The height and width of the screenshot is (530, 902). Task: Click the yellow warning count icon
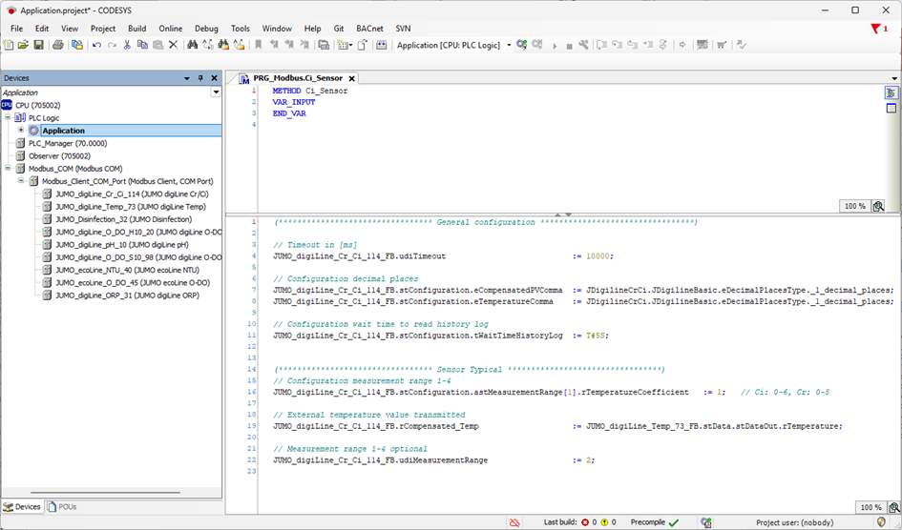click(604, 522)
